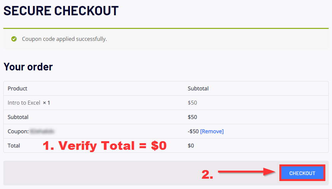Screen dimensions: 332x189
Task: Click the 'Coupon code applied successfully' message
Action: (x=64, y=39)
